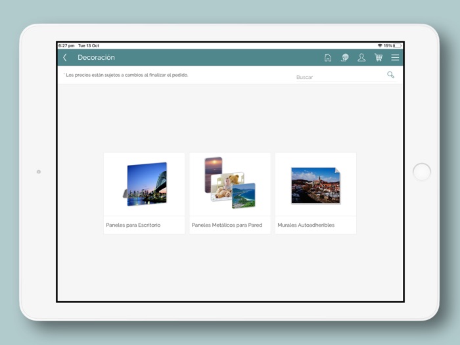Tap the globe icon in header
The image size is (460, 345).
[345, 58]
